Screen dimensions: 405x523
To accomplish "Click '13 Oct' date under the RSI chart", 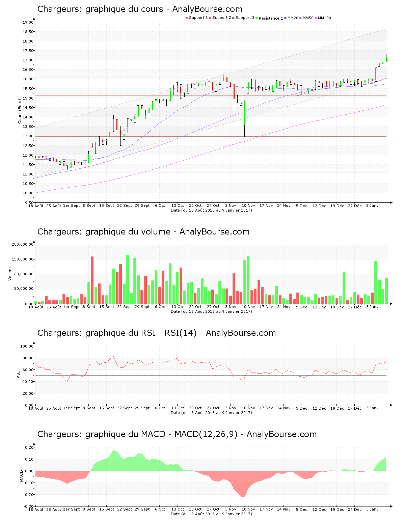I will 178,408.
